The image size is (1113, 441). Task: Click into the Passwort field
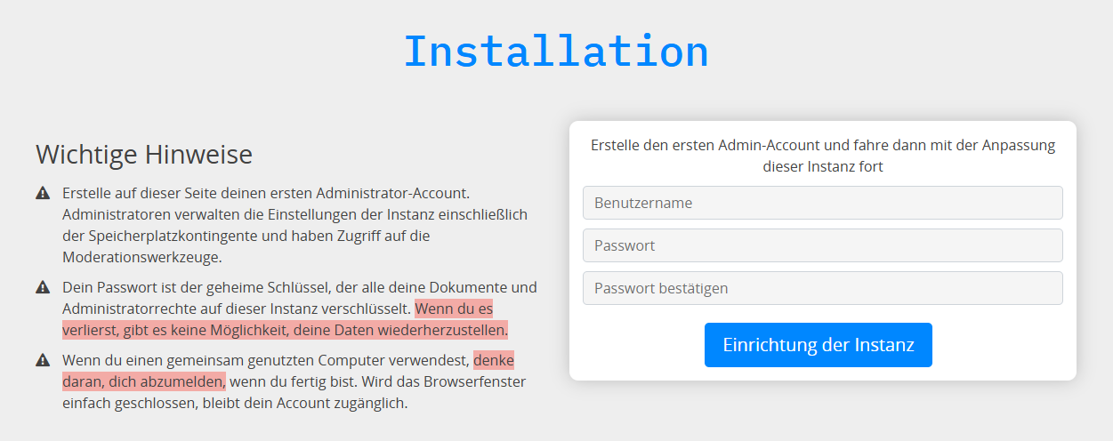(x=822, y=245)
